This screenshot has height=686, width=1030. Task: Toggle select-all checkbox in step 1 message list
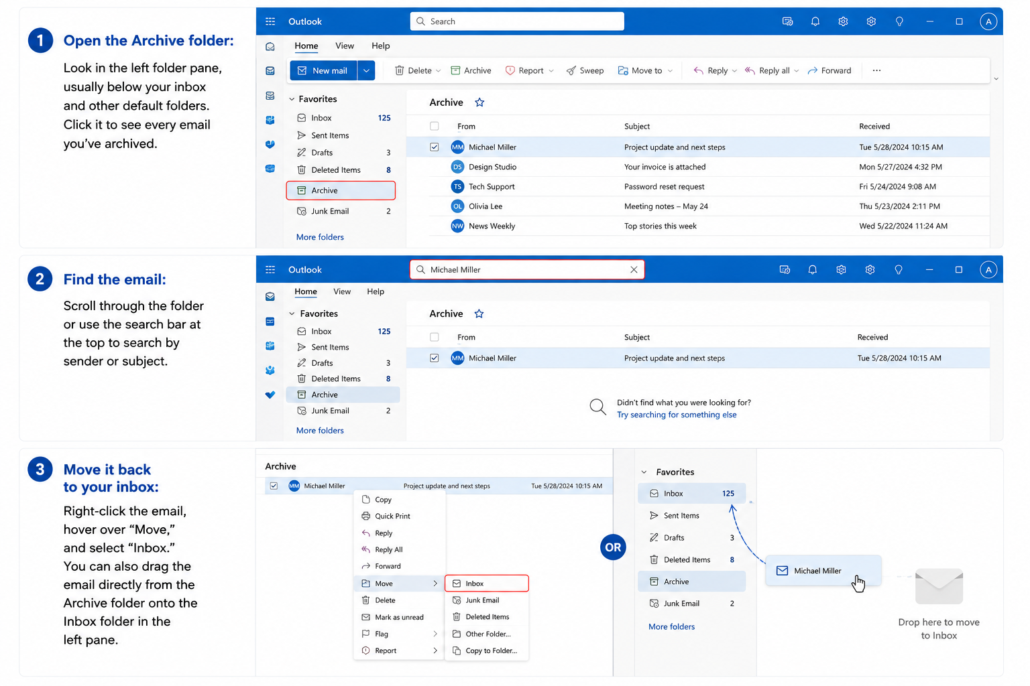[435, 126]
